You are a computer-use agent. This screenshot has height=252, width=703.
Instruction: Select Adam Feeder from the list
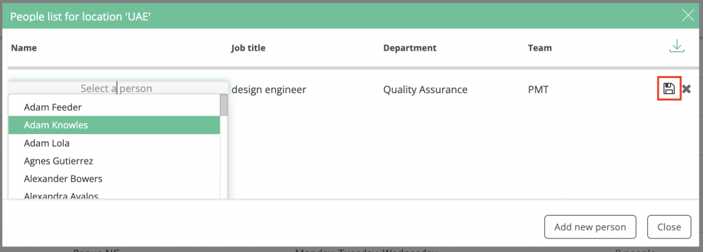(x=115, y=108)
